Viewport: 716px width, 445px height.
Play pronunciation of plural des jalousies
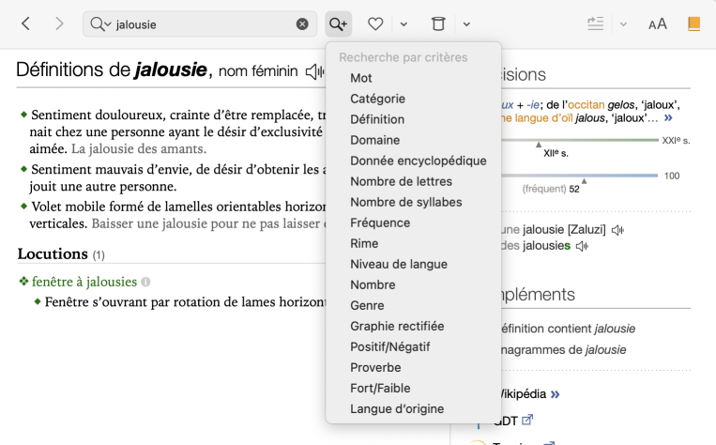[x=583, y=246]
